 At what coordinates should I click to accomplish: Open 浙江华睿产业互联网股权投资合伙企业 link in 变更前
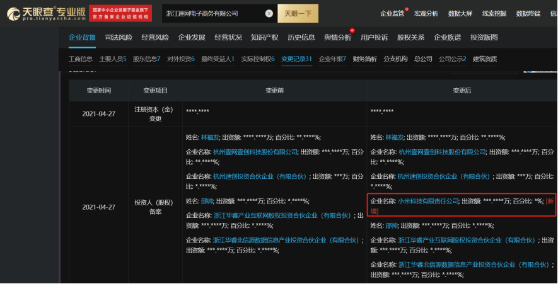point(282,216)
